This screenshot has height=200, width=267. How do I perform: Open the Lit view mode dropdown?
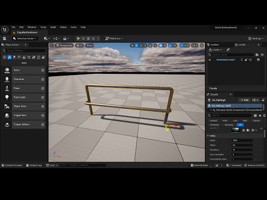click(x=80, y=46)
